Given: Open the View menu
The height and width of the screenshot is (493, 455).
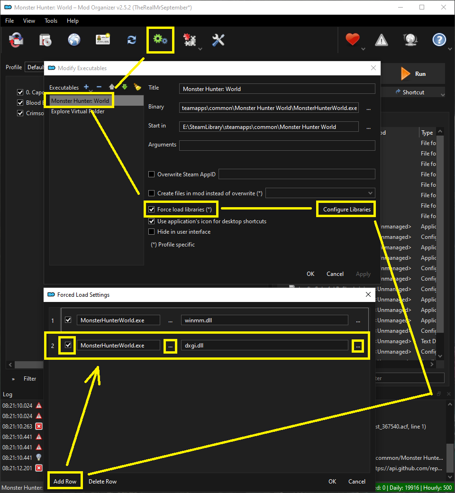Looking at the screenshot, I should click(x=29, y=21).
